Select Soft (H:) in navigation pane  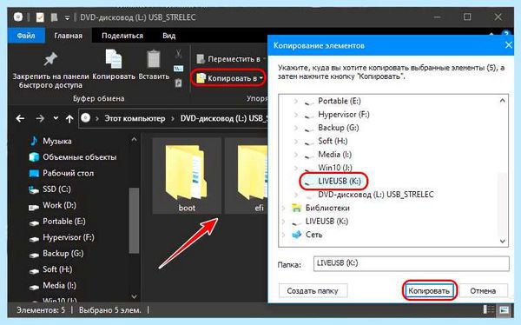tap(57, 269)
